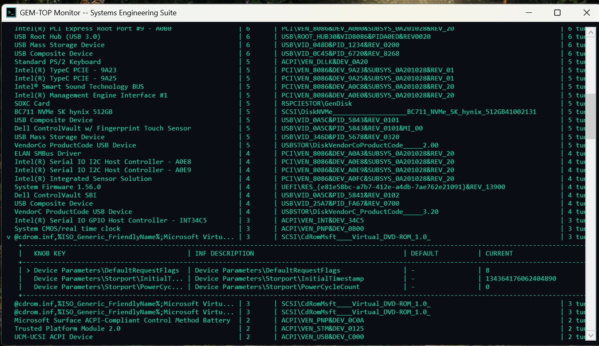Select BC711 NVMe SK hynix 512GB
Image resolution: width=599 pixels, height=346 pixels.
point(63,112)
